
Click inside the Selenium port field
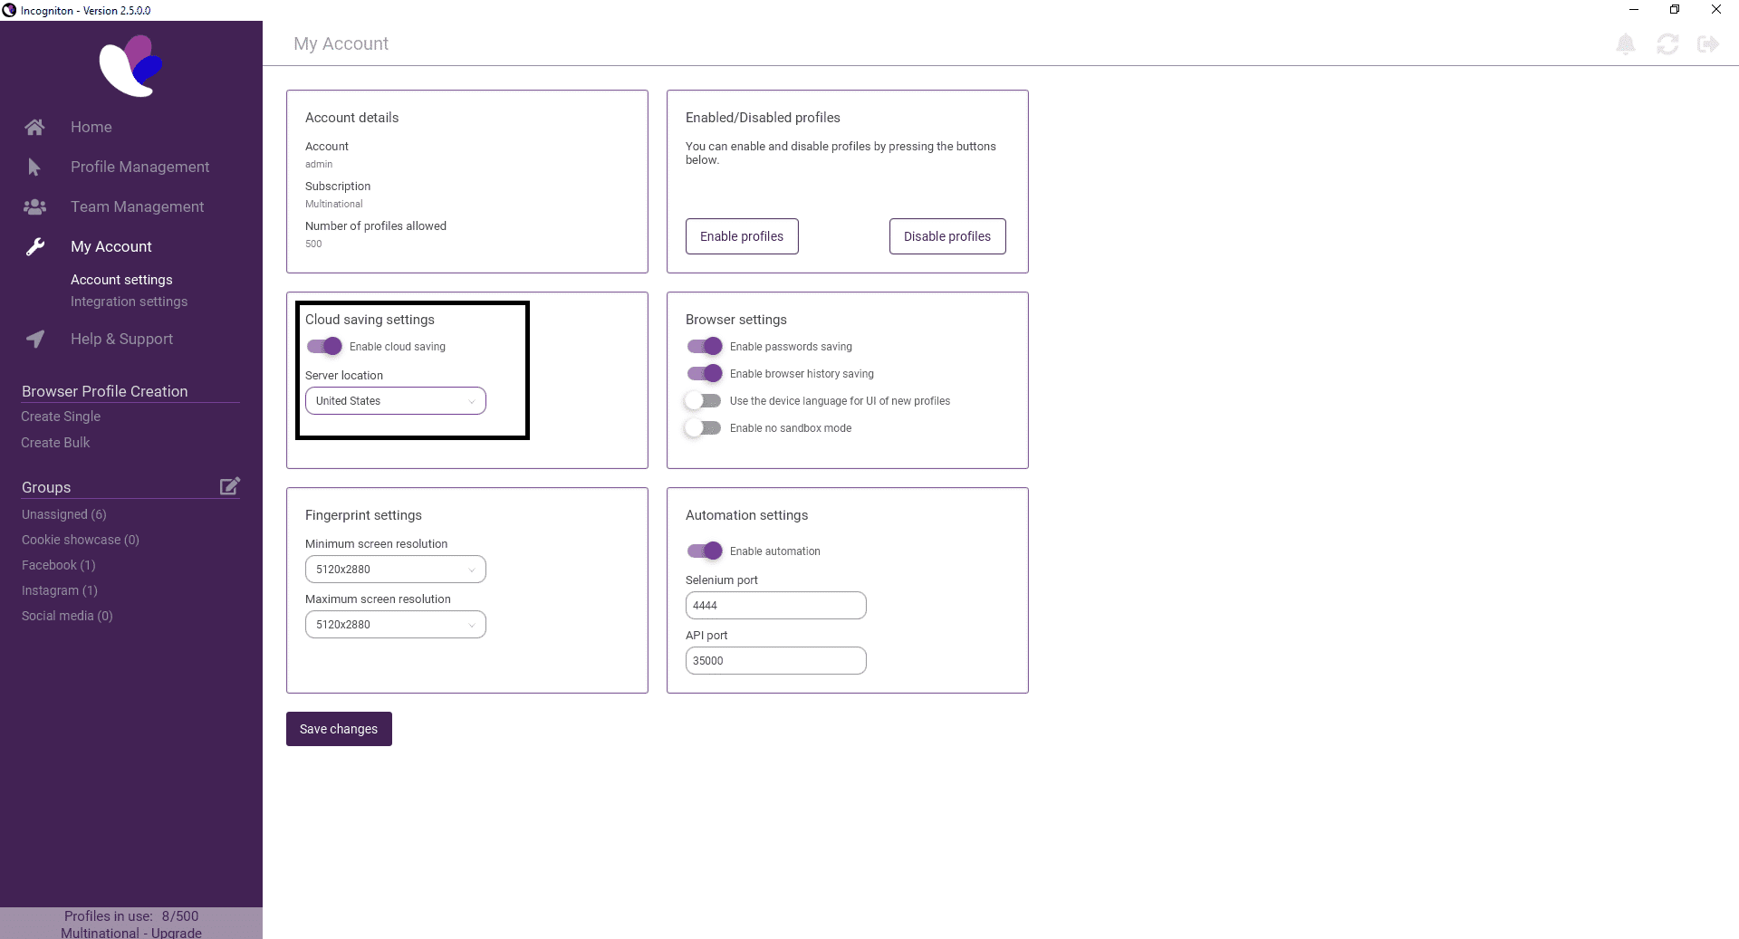775,605
